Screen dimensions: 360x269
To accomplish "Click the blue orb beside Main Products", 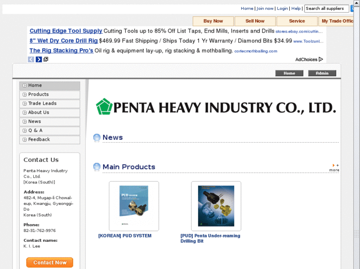I will (97, 167).
